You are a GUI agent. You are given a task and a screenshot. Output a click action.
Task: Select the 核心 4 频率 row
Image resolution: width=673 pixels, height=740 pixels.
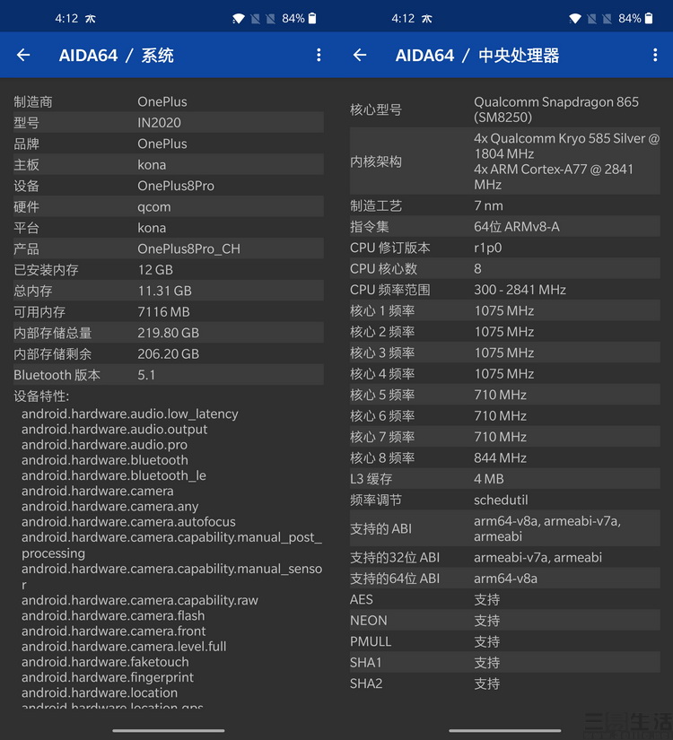coord(505,374)
